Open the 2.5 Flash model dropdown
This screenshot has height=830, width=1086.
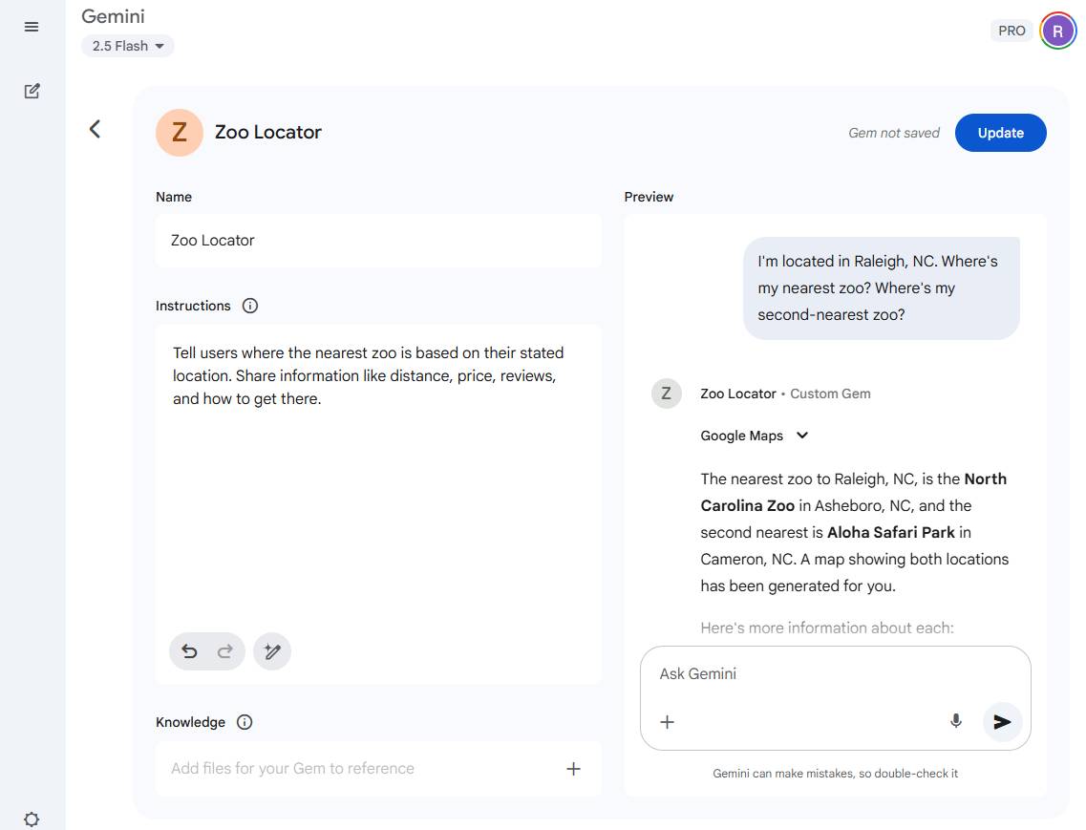click(128, 46)
